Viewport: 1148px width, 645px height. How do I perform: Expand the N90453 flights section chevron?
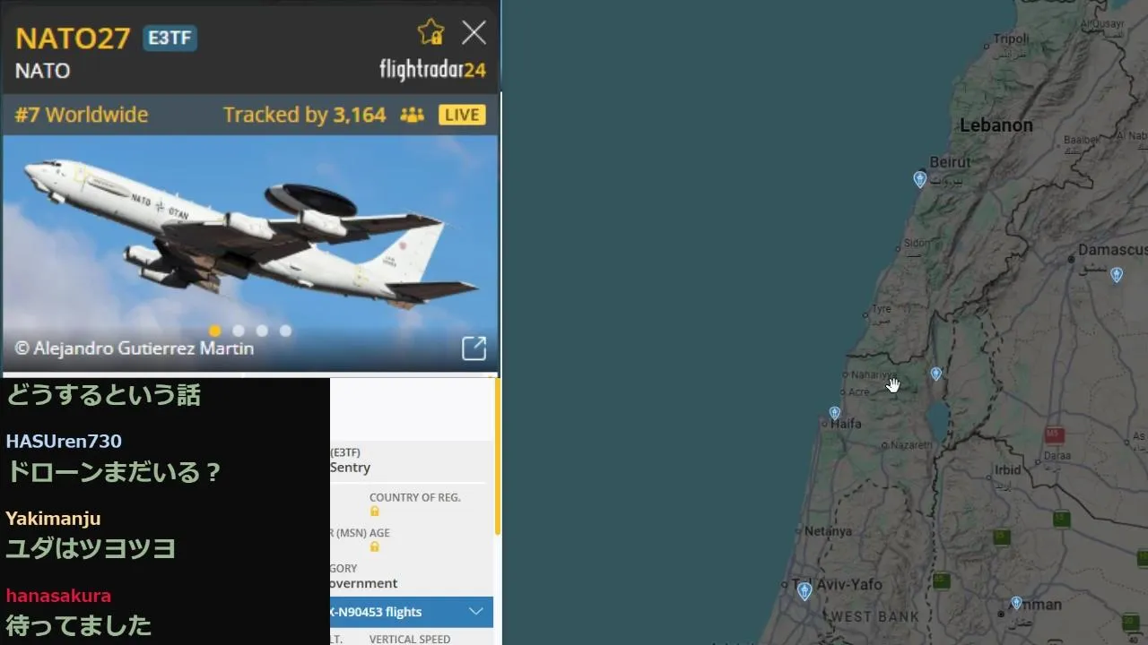click(x=476, y=612)
